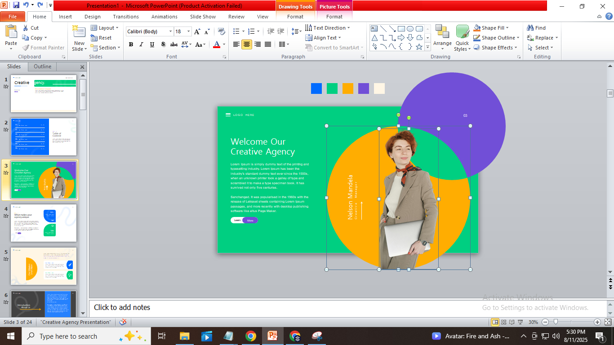Open the font name dropdown
The width and height of the screenshot is (614, 345).
[x=170, y=31]
